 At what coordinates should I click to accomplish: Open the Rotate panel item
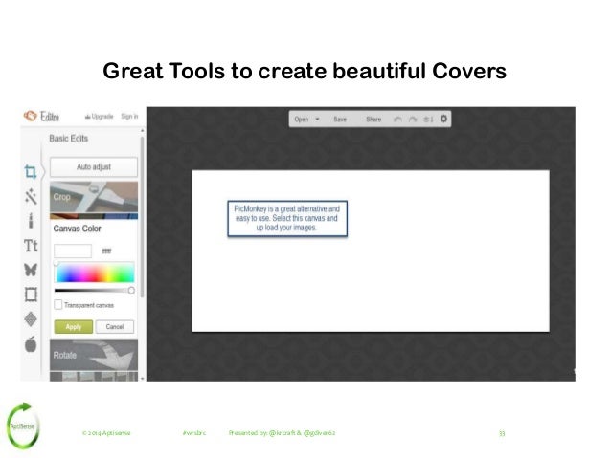click(x=94, y=355)
